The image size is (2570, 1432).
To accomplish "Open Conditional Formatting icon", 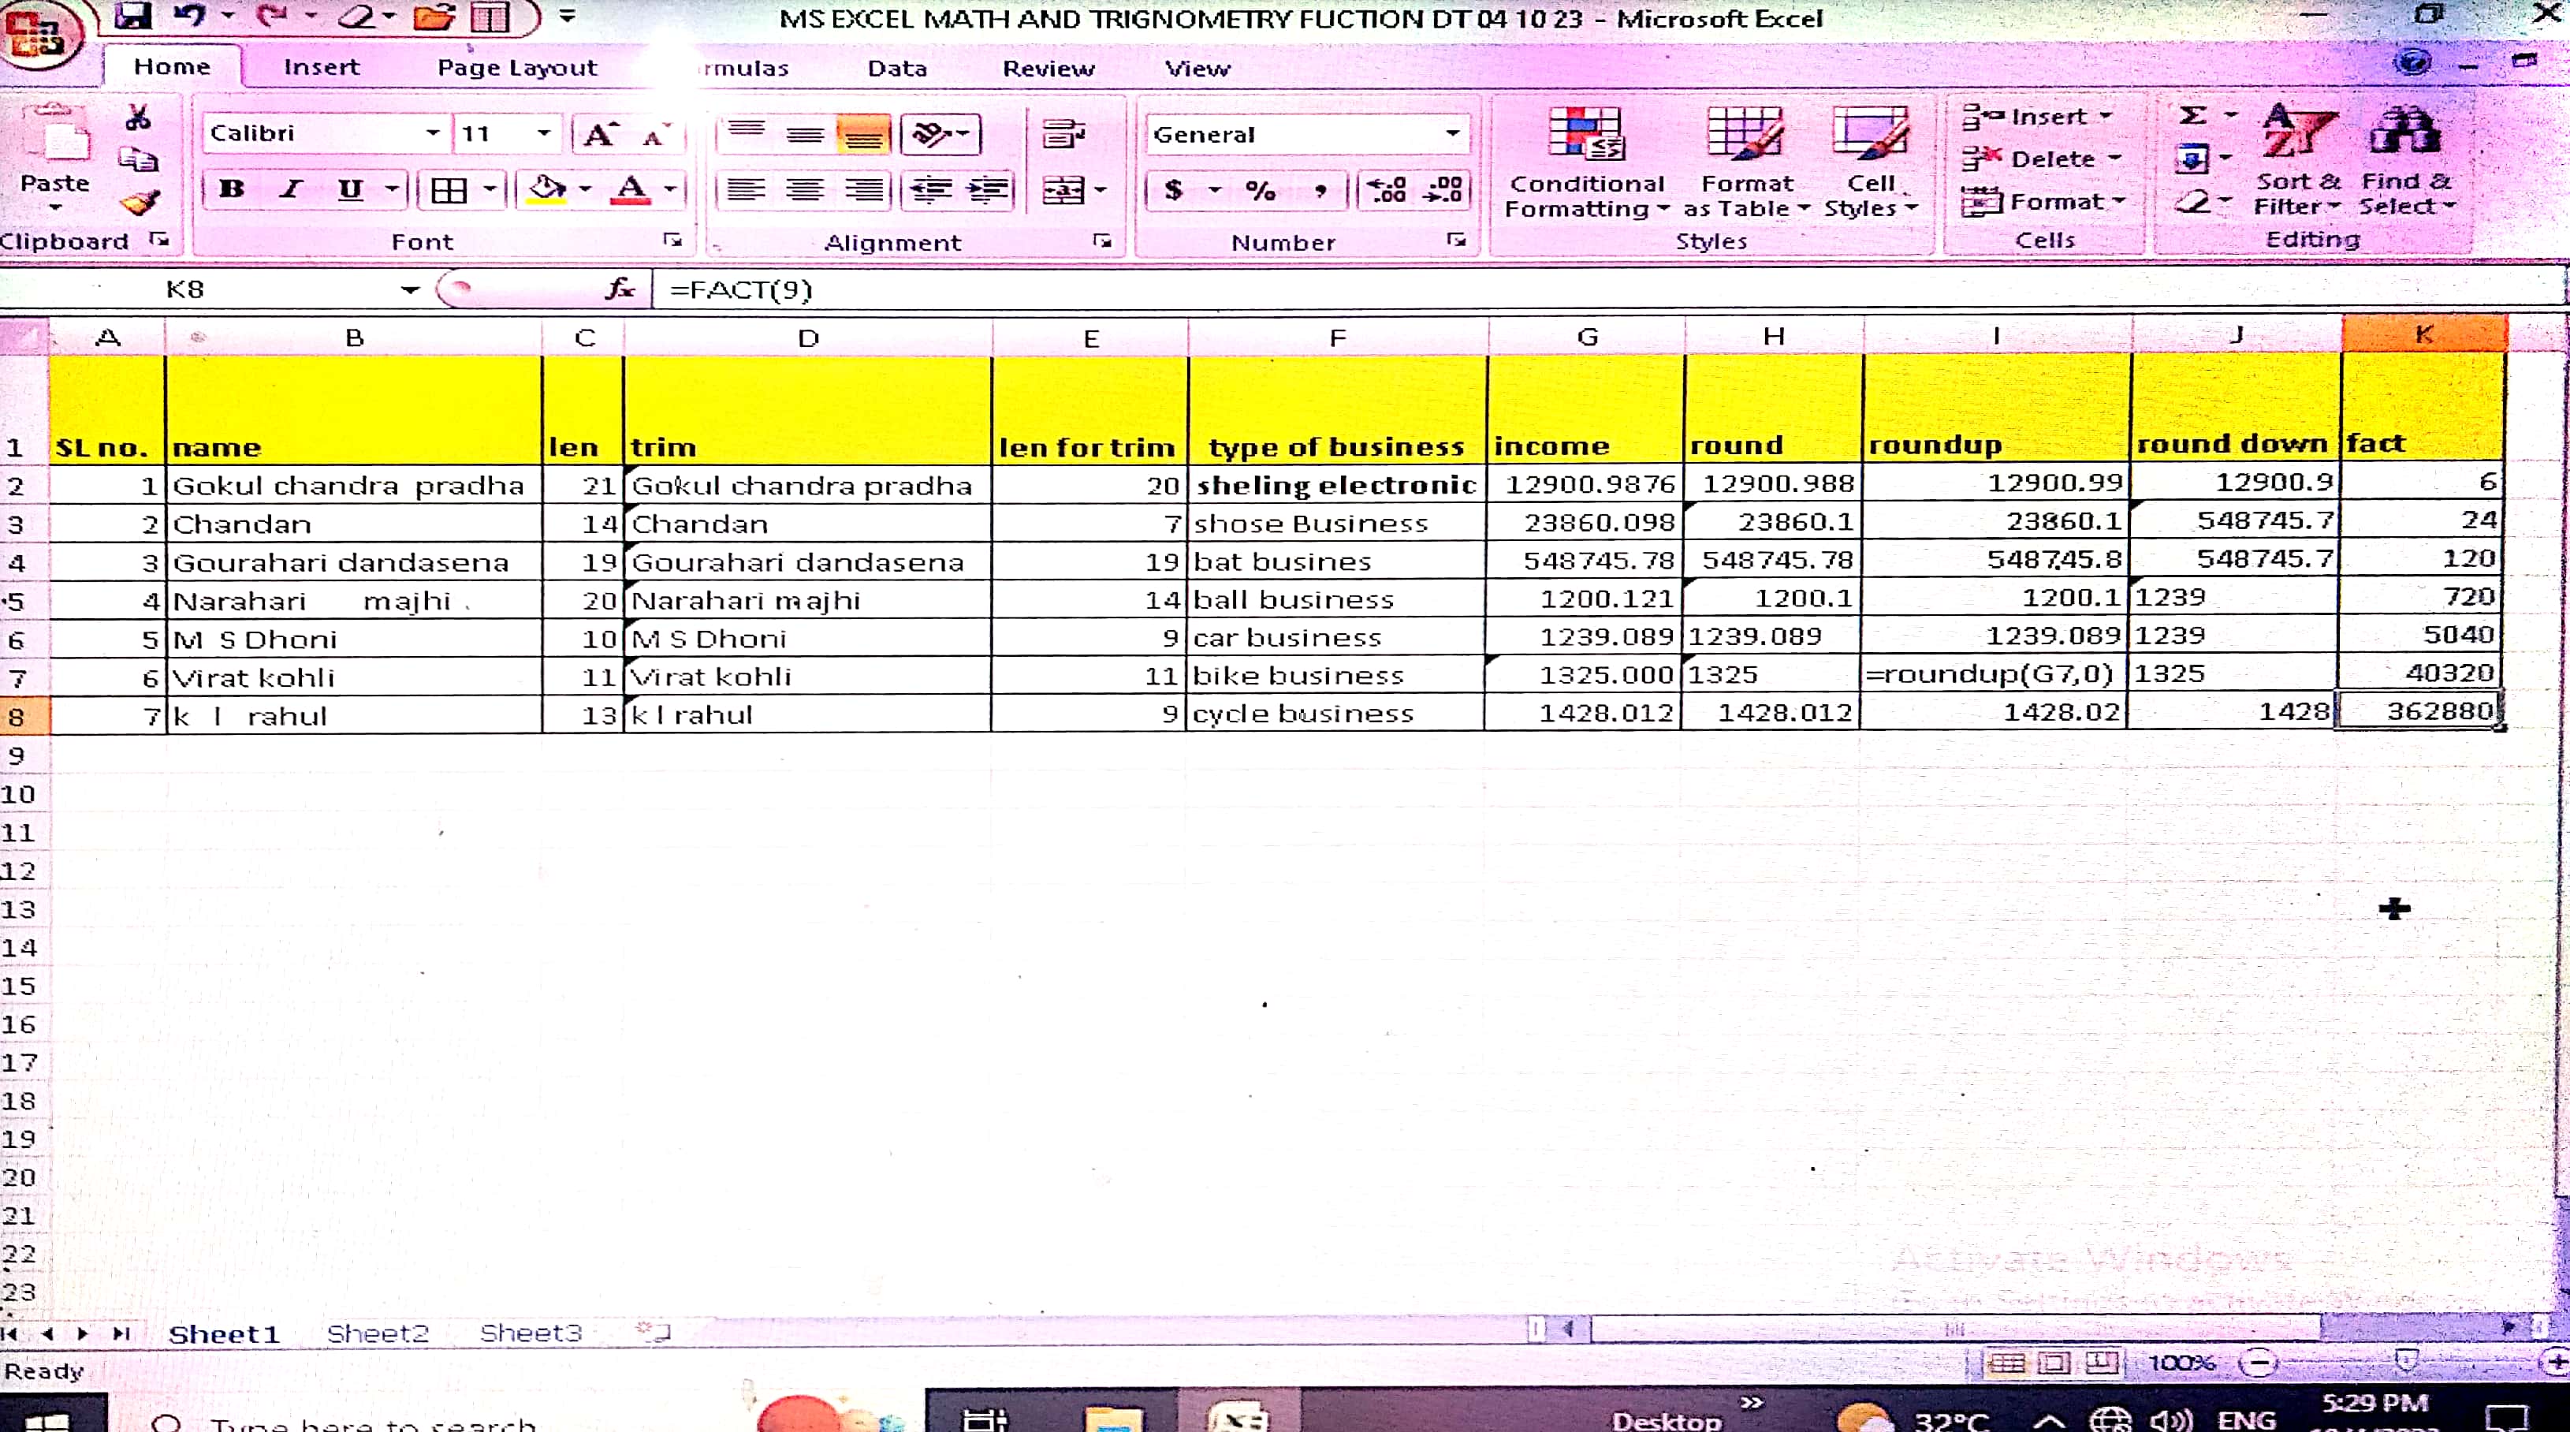I will pos(1585,136).
